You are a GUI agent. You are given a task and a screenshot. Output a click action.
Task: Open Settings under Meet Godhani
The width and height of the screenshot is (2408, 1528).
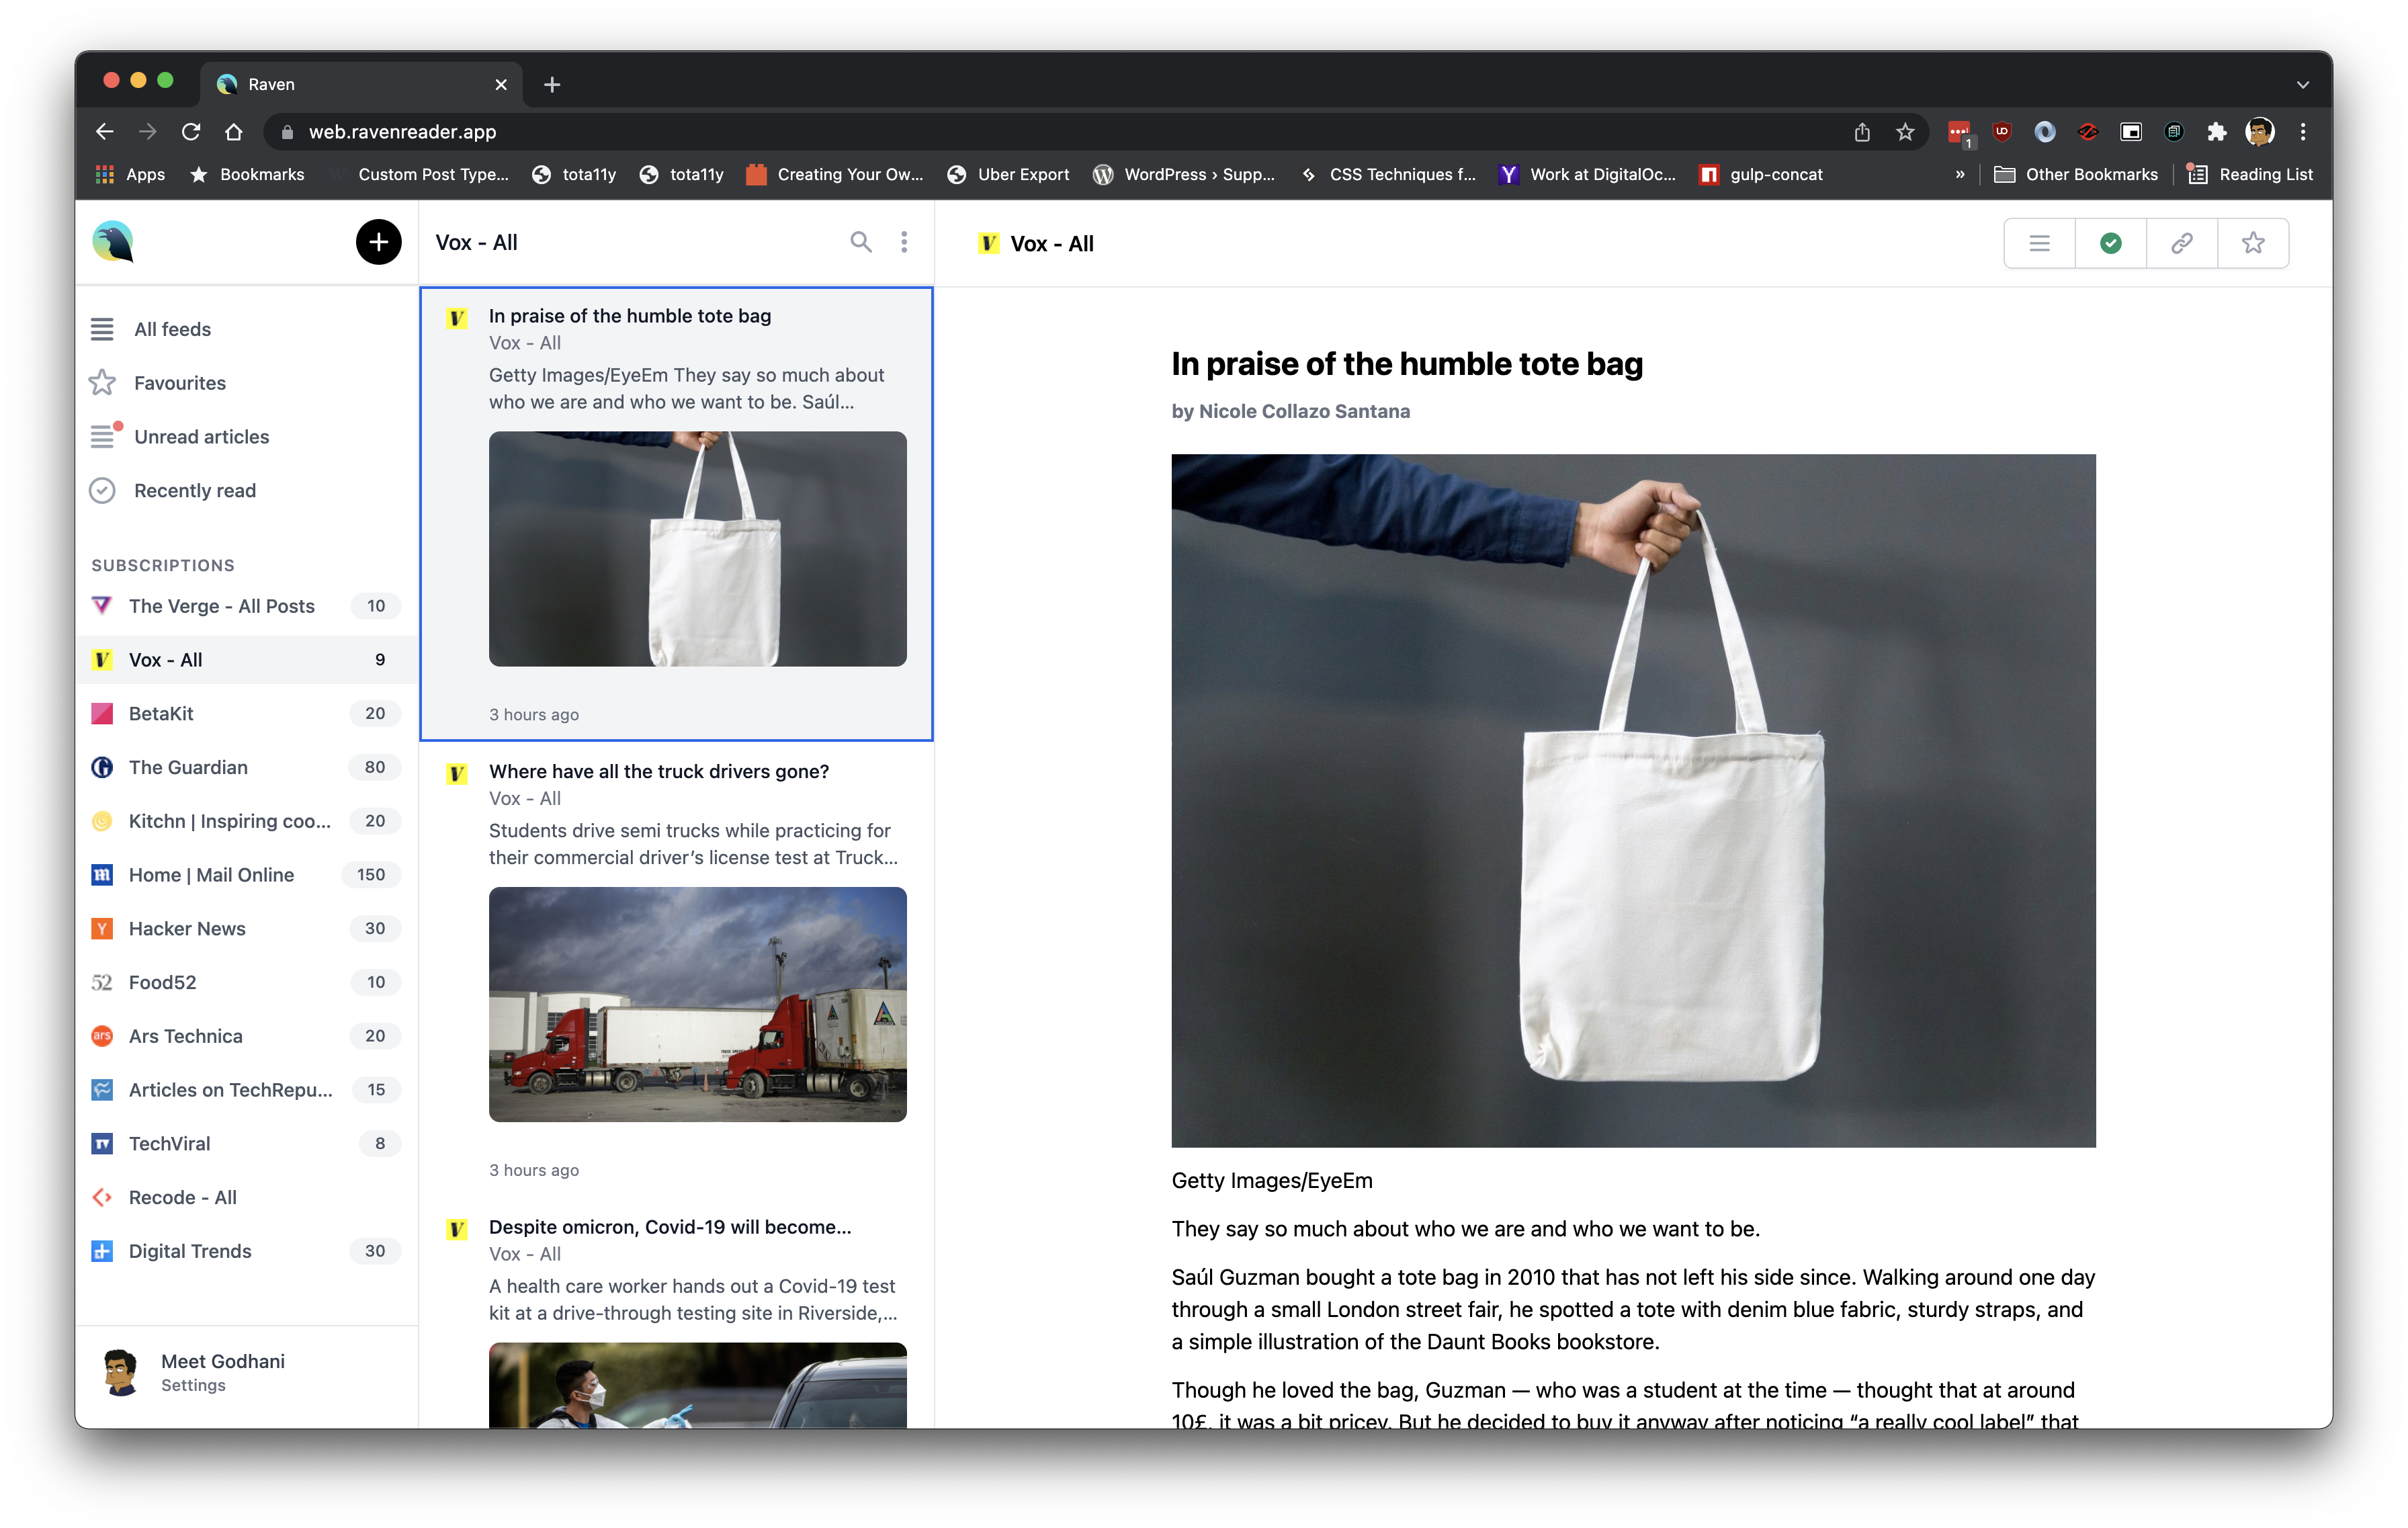pyautogui.click(x=193, y=1386)
